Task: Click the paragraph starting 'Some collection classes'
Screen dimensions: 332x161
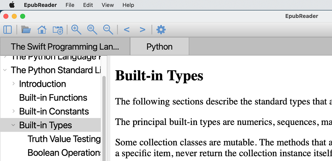Action: pyautogui.click(x=224, y=148)
